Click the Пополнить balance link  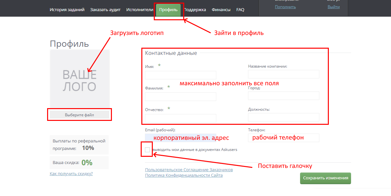(x=285, y=7)
